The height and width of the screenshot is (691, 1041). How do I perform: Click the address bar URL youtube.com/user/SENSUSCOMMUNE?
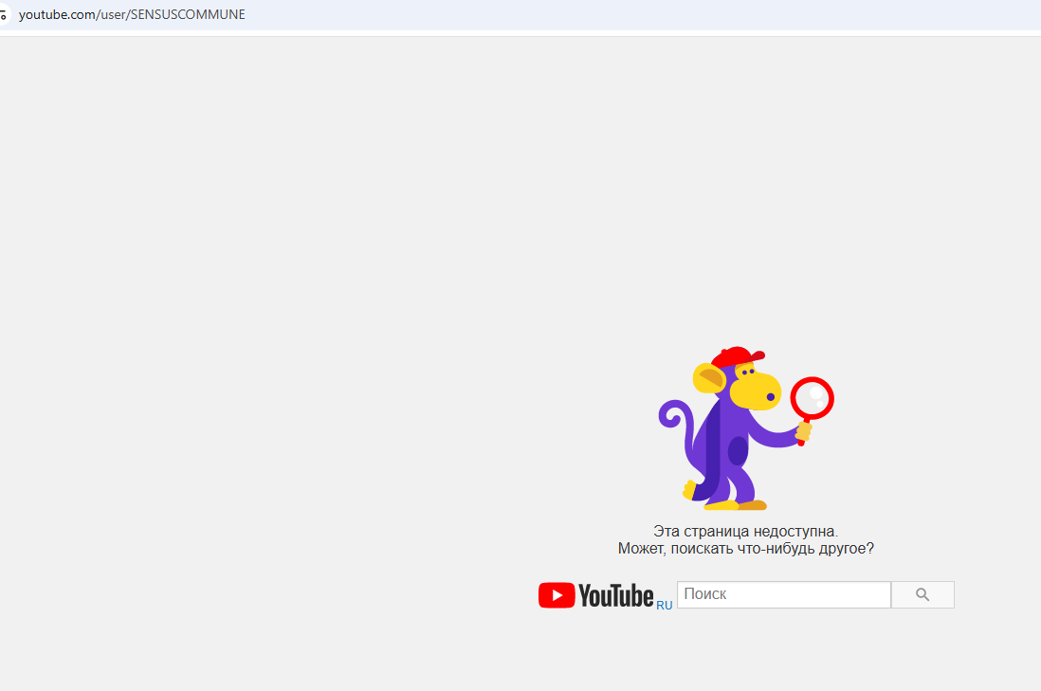(132, 14)
